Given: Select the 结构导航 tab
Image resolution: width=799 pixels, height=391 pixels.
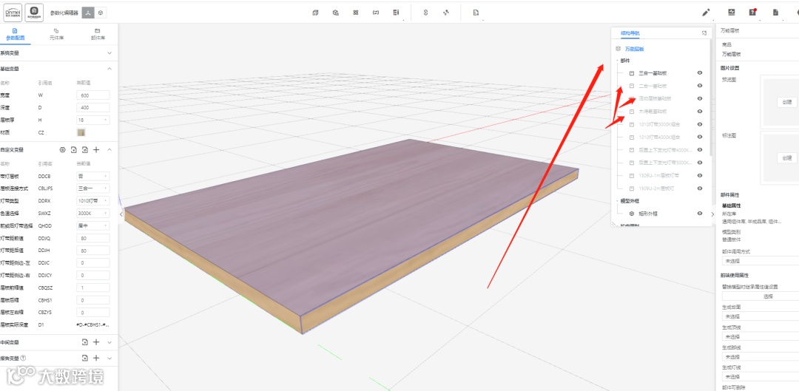Looking at the screenshot, I should (x=630, y=33).
